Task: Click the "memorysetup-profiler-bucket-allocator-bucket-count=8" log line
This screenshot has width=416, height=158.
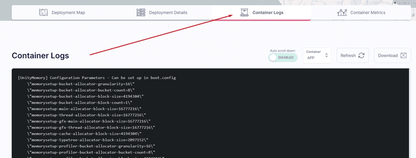Action: 91,152
